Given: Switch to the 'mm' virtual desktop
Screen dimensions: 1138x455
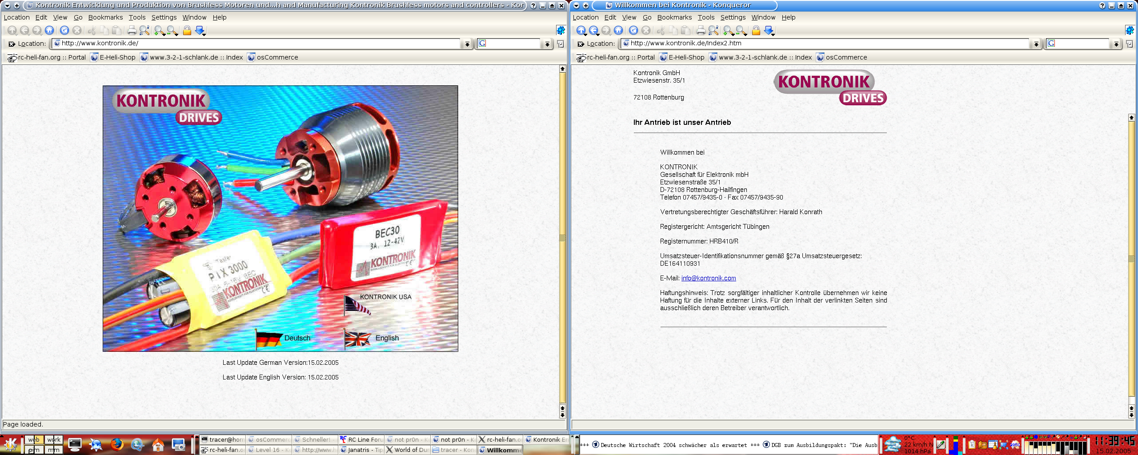Looking at the screenshot, I should click(53, 450).
